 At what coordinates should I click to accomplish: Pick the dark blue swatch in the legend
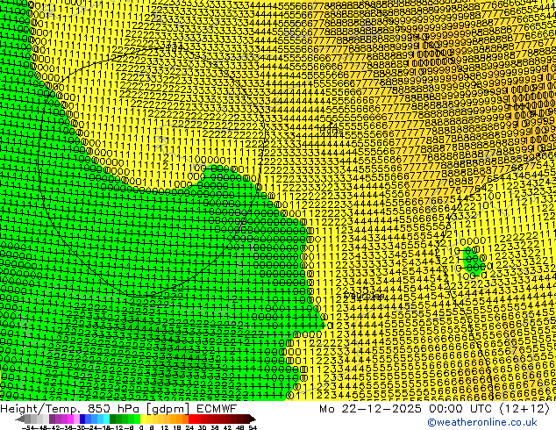tap(82, 419)
